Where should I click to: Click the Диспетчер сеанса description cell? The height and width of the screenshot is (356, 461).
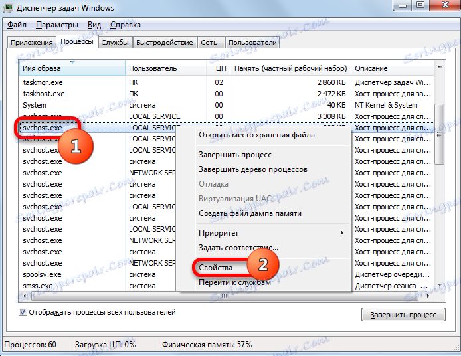[391, 286]
